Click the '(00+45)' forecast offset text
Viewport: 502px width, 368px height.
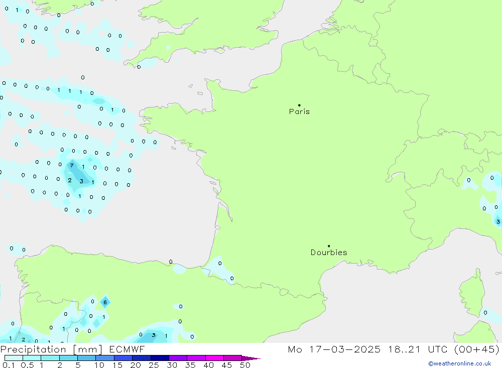pyautogui.click(x=477, y=349)
